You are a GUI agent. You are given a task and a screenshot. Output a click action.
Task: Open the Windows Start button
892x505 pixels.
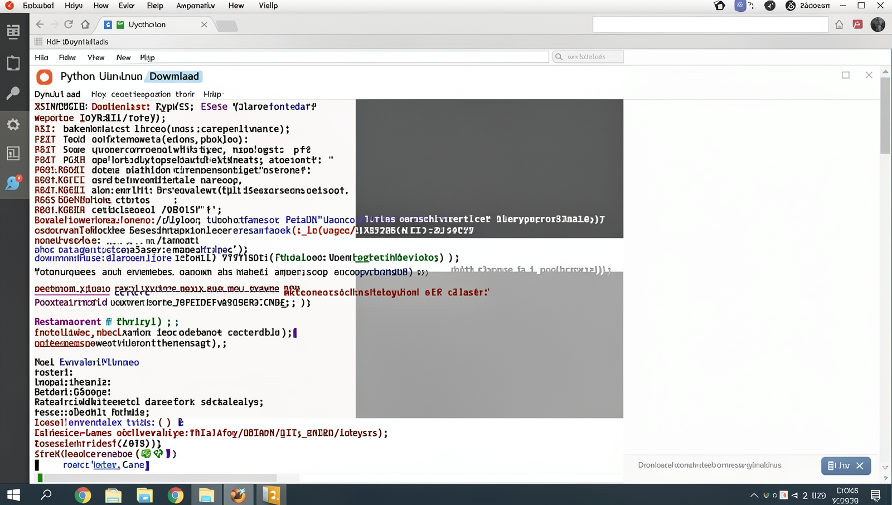[x=13, y=494]
